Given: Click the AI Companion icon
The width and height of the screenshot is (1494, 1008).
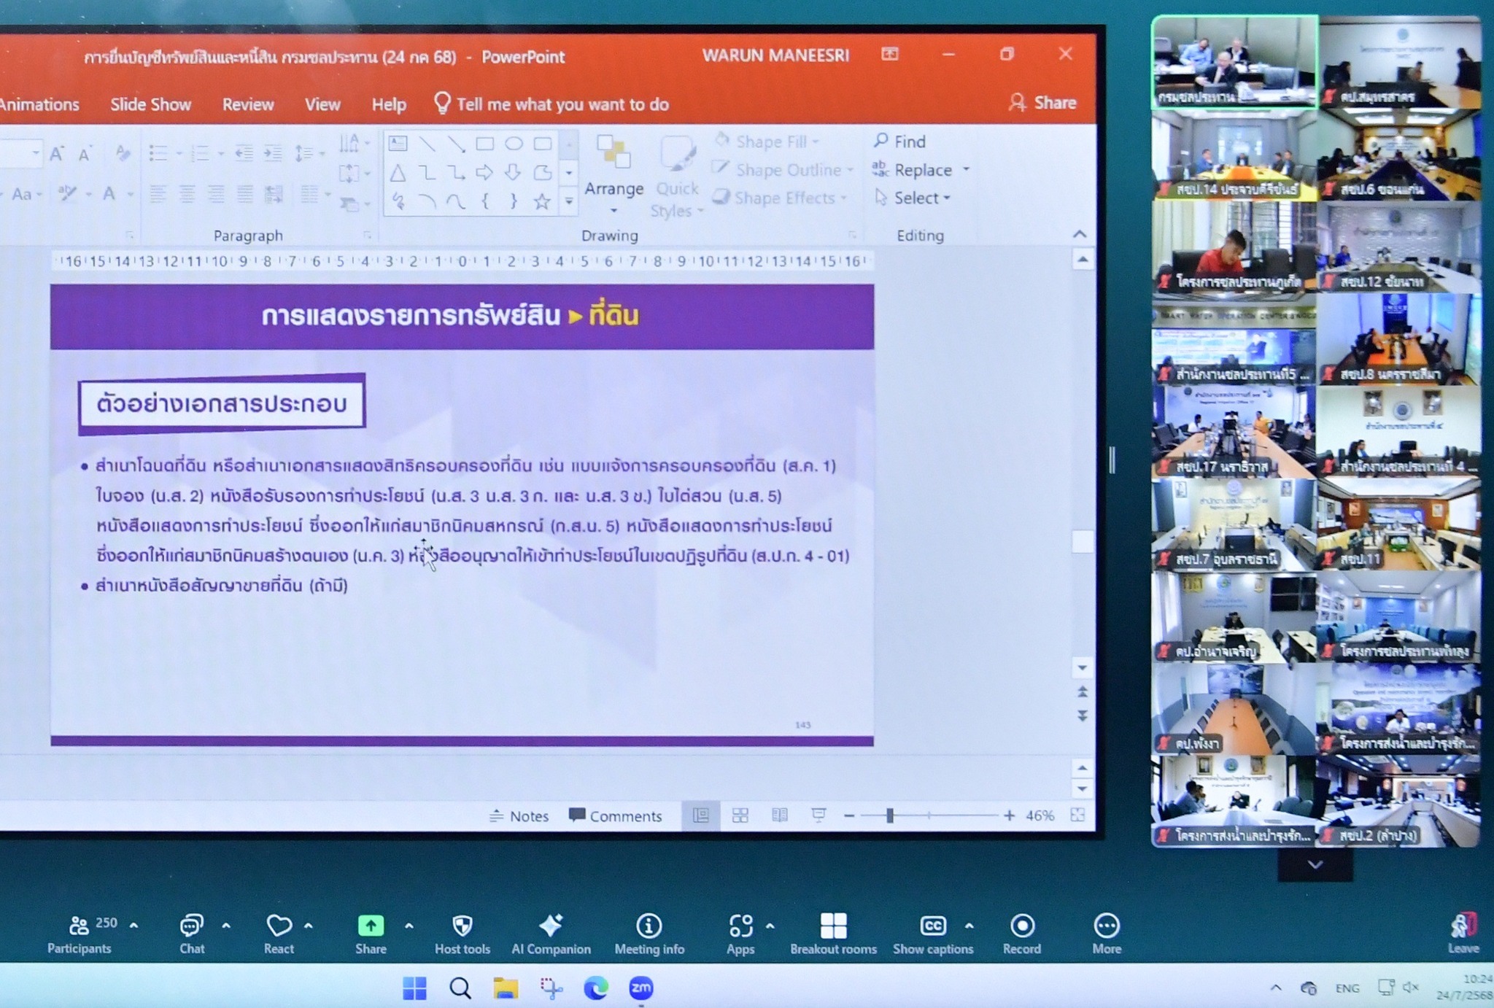Looking at the screenshot, I should coord(551,926).
